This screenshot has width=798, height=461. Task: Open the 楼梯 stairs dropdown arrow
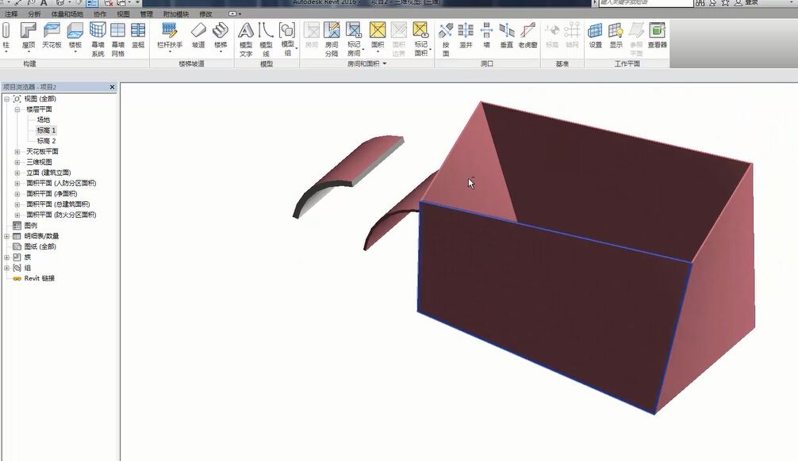221,52
